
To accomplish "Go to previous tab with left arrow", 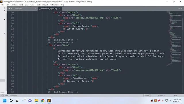I will 9,8.
